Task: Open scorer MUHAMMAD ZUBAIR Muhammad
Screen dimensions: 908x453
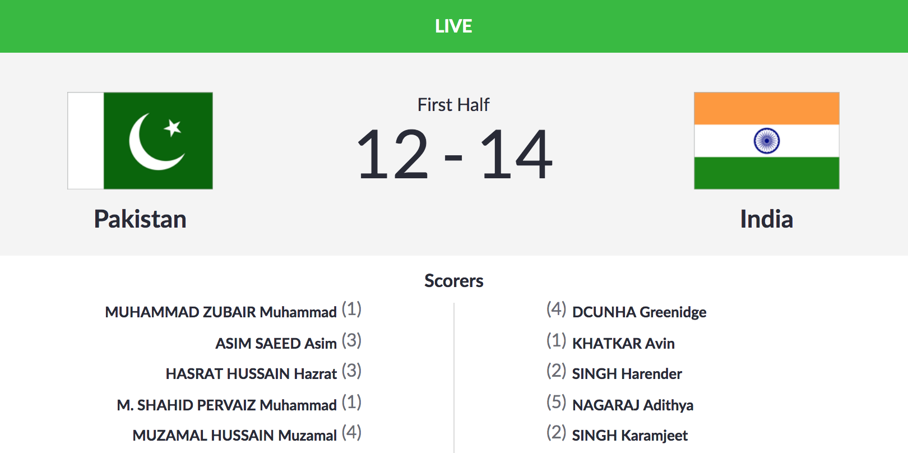Action: click(221, 312)
